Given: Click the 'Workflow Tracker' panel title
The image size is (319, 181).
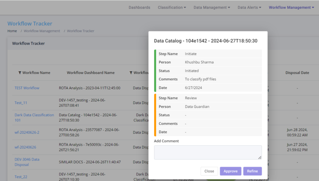Looking at the screenshot, I should click(29, 44).
